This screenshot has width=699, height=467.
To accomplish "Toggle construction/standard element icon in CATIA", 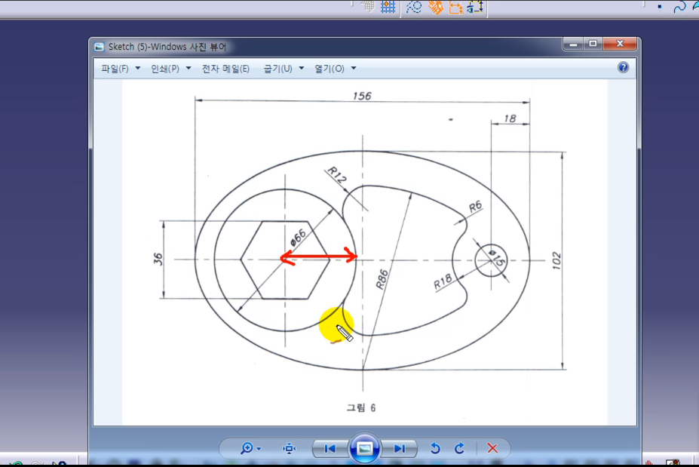I will pos(414,8).
